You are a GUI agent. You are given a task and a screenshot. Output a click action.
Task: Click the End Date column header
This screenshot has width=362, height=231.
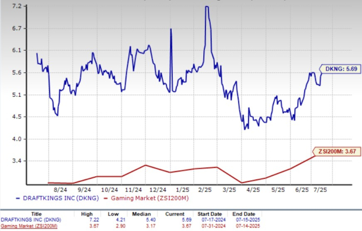244,214
